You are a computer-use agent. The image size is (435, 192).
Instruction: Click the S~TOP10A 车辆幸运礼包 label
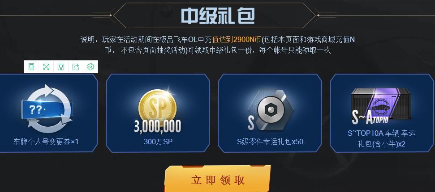click(381, 138)
